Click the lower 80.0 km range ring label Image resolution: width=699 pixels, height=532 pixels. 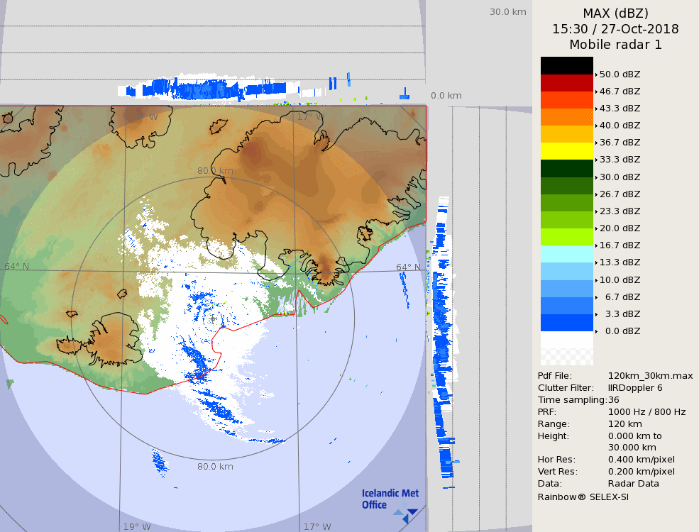pyautogui.click(x=215, y=467)
